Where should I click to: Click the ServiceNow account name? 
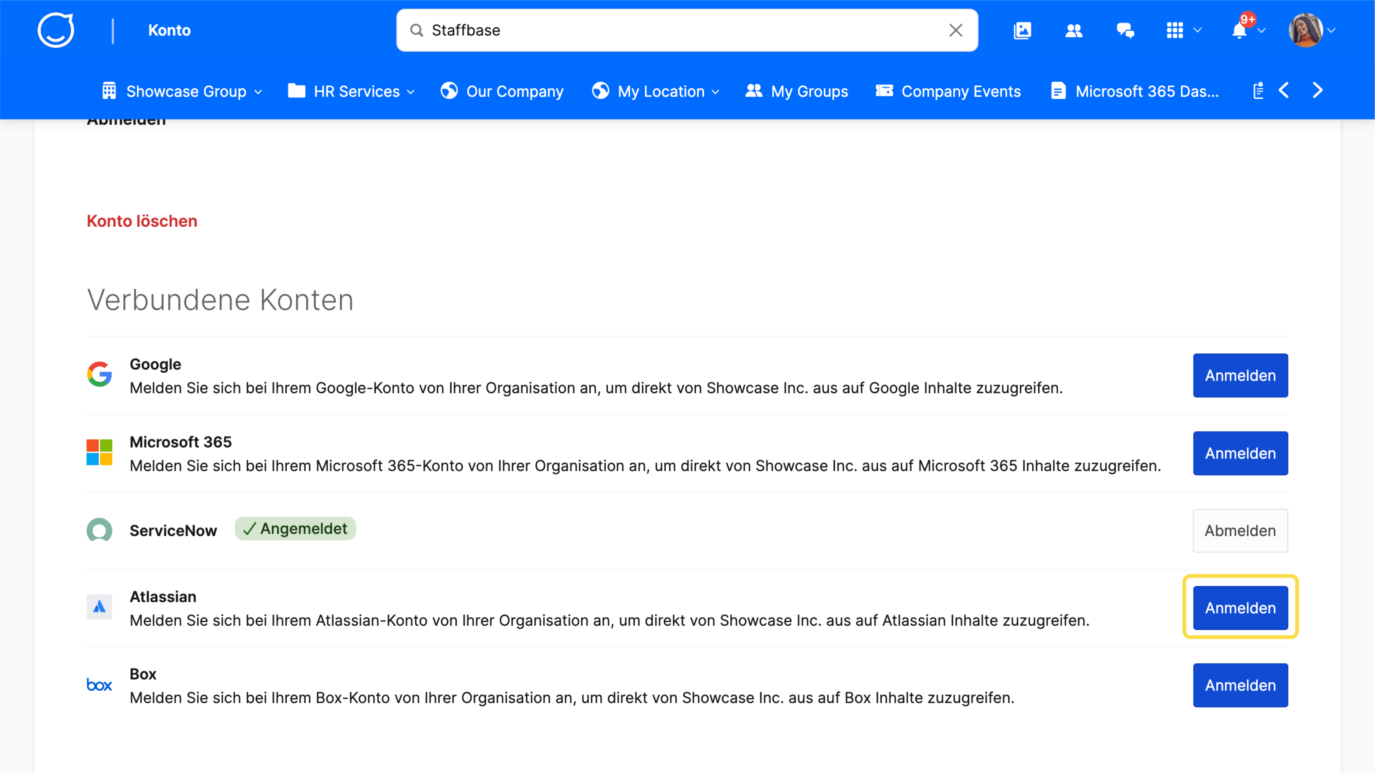(173, 531)
